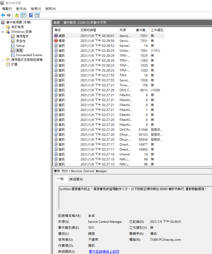Click the Forward arrow toolbar icon

point(9,15)
